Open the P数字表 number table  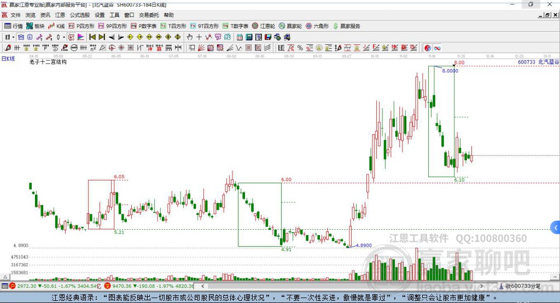tap(144, 26)
